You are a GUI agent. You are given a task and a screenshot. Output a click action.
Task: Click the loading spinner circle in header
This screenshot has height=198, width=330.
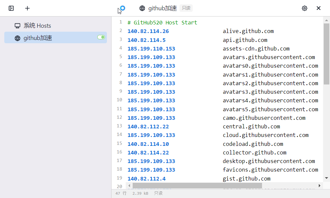[x=122, y=8]
